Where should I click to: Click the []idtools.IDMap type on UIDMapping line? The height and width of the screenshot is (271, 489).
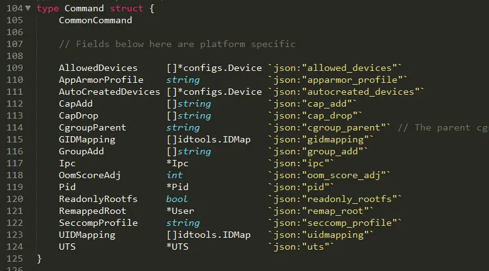click(x=208, y=235)
